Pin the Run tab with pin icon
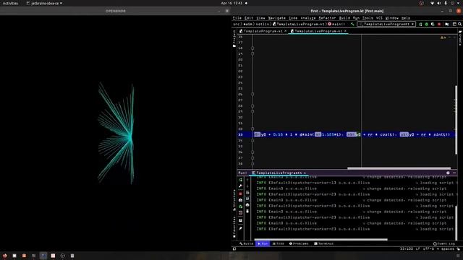 241,228
